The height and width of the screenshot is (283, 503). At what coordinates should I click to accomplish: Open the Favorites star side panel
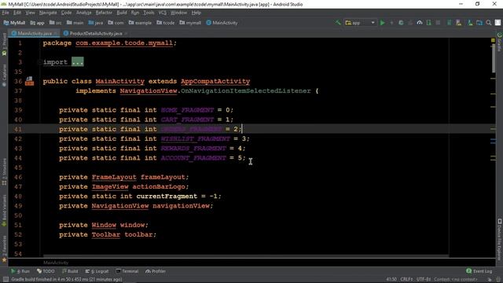(x=4, y=250)
